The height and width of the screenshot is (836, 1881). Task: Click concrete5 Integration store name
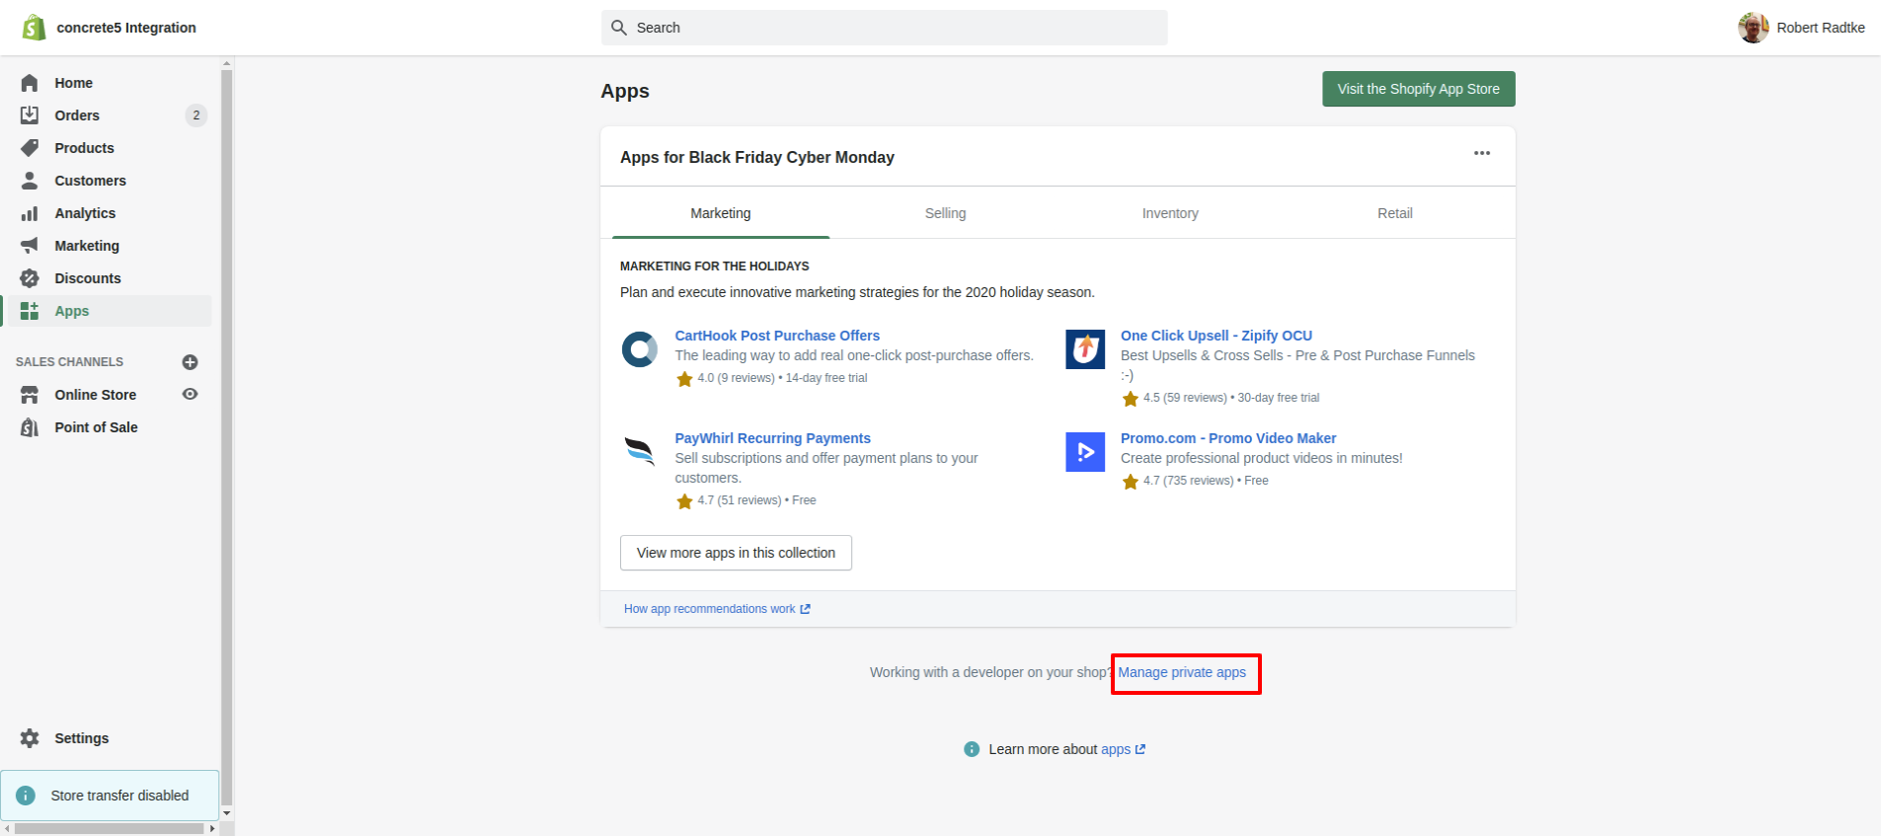point(126,28)
